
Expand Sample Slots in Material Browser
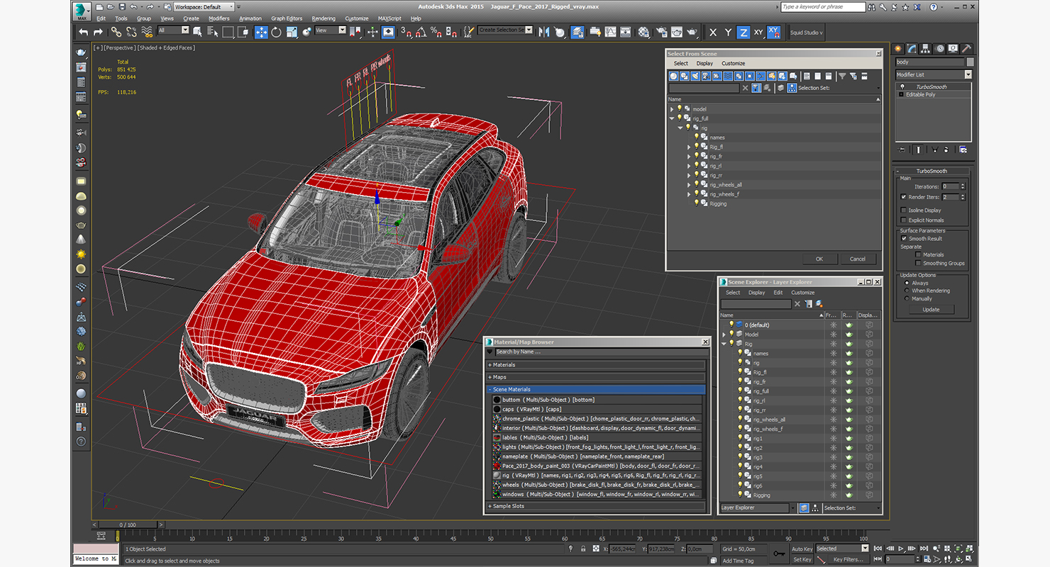tap(596, 506)
